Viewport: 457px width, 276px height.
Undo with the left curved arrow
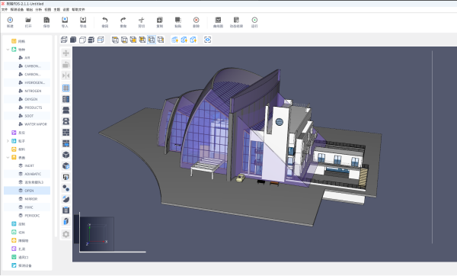[x=105, y=20]
